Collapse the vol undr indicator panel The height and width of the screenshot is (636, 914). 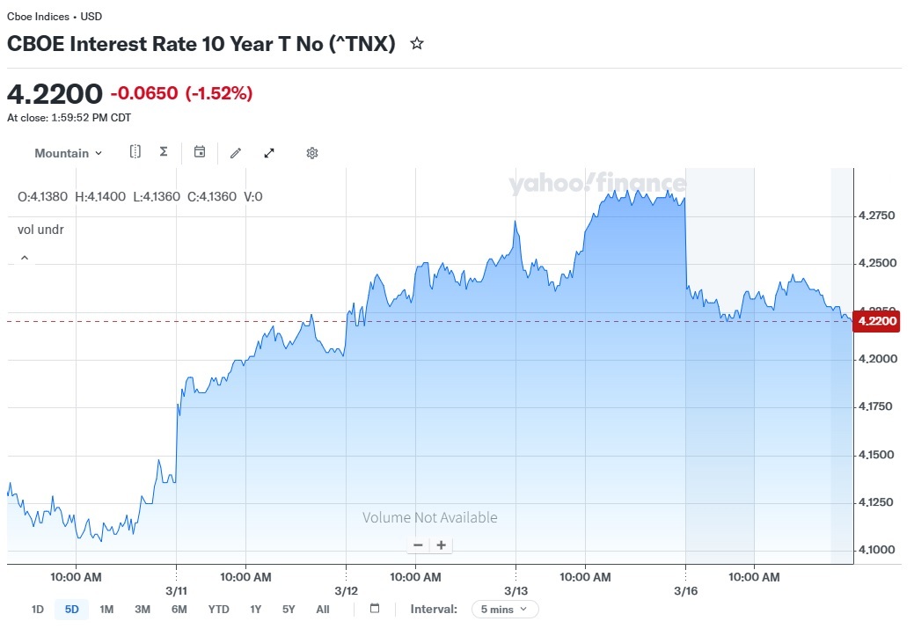(x=24, y=258)
